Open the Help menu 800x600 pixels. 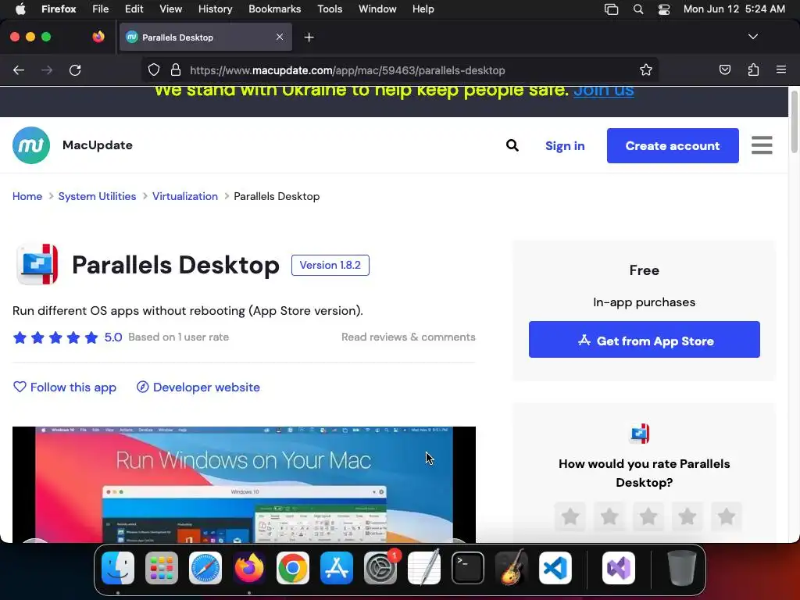423,9
